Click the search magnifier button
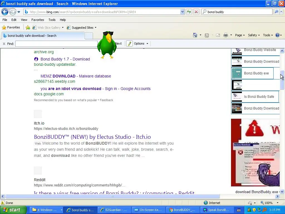285x214 pixels. click(x=276, y=12)
